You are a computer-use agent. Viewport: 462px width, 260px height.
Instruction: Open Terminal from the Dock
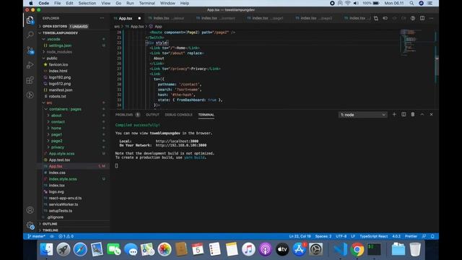pyautogui.click(x=374, y=249)
